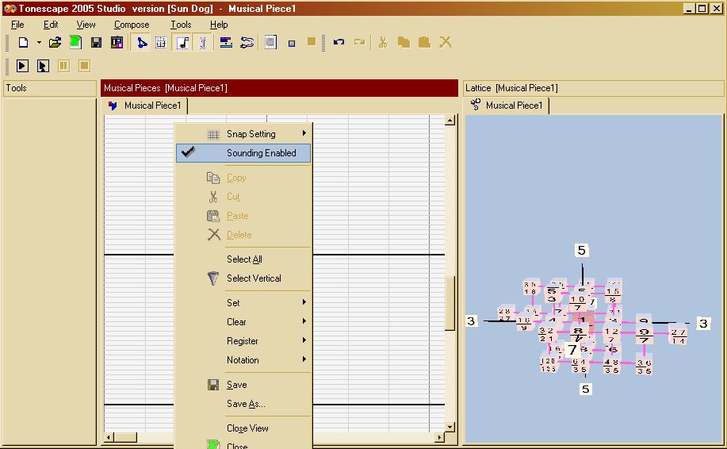Expand the Clear submenu
727x449 pixels.
pyautogui.click(x=243, y=322)
